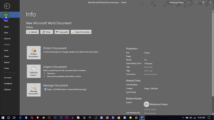Click the back arrow to return to document
This screenshot has width=214, height=120.
point(7,6)
